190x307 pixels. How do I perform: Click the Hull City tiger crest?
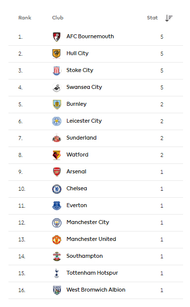[x=57, y=54]
